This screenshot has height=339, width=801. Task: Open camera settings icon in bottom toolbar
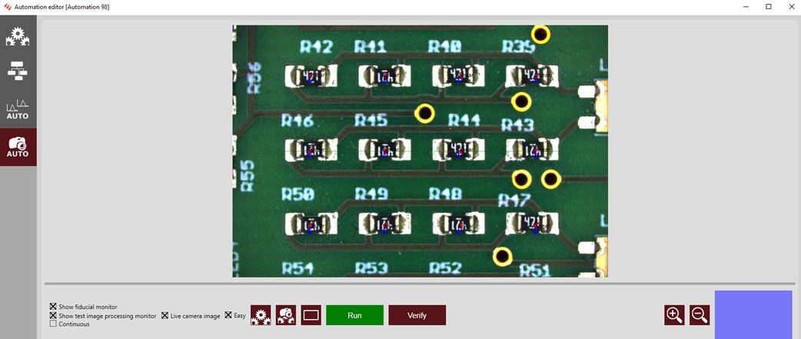tap(286, 315)
